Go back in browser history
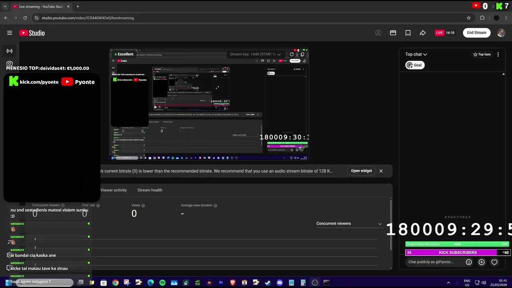The height and width of the screenshot is (288, 512). tap(6, 18)
